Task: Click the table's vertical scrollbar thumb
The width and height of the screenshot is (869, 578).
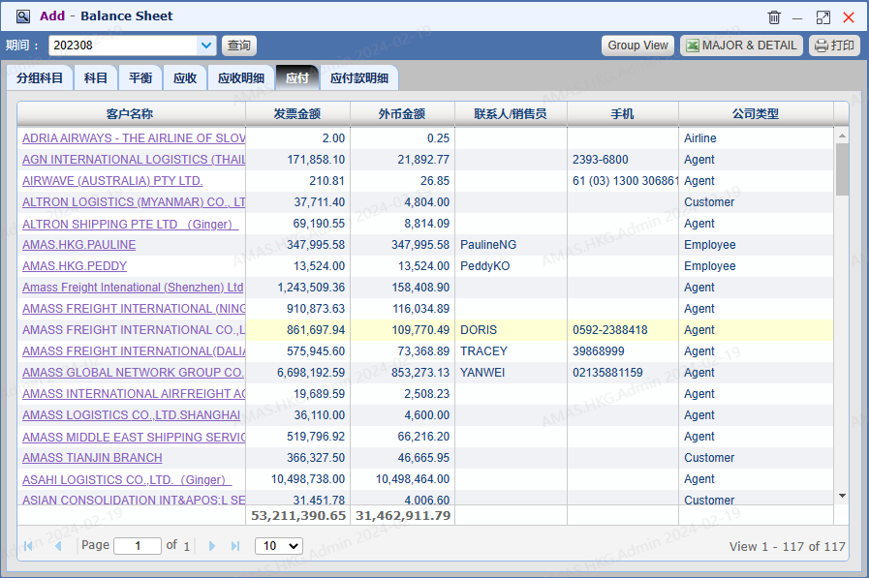Action: [842, 169]
